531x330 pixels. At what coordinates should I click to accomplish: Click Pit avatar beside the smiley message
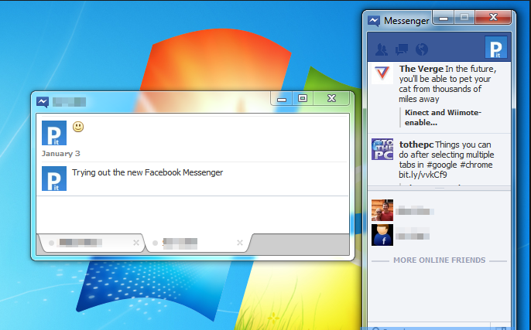[x=54, y=133]
